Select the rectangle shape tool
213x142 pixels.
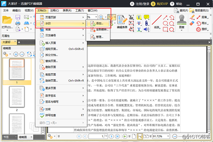click(165, 29)
